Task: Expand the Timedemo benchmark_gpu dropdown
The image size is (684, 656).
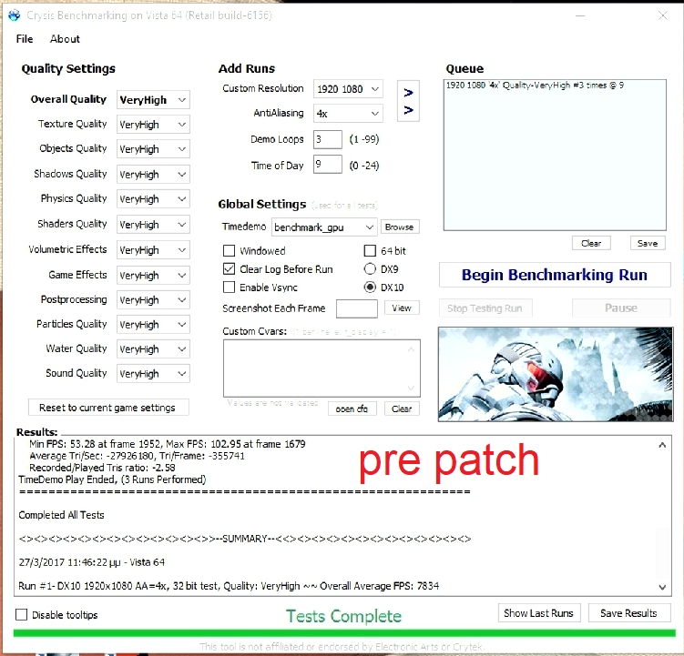Action: [x=324, y=227]
